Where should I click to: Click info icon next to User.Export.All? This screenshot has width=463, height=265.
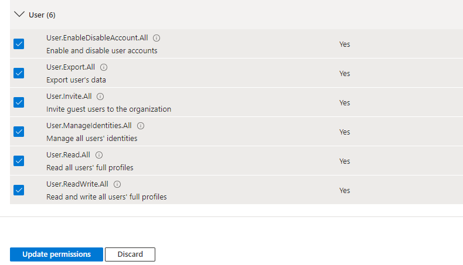pos(104,67)
